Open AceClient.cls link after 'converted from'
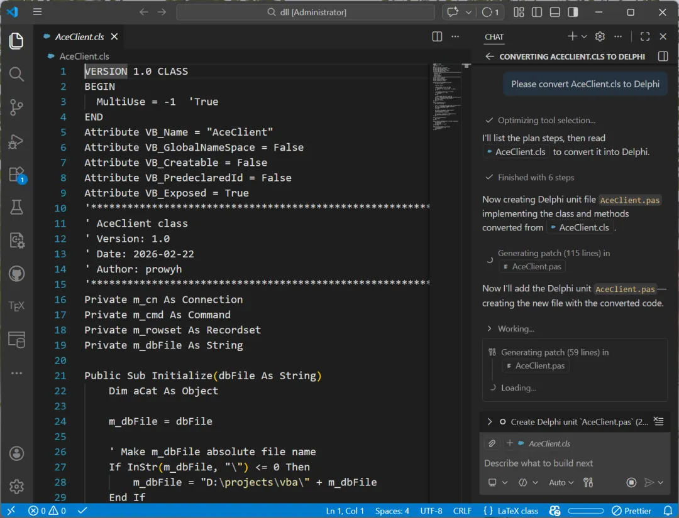Screen dimensions: 679x518 [x=580, y=227]
